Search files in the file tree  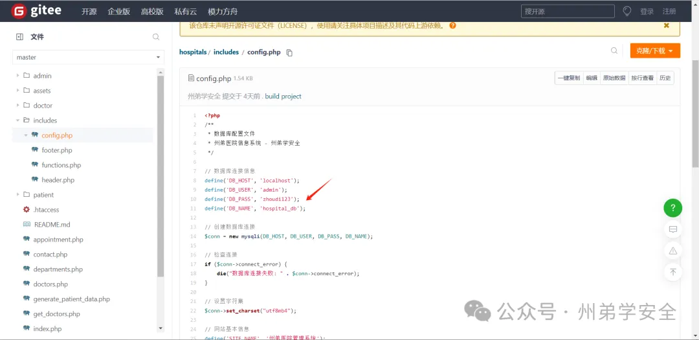tap(156, 37)
